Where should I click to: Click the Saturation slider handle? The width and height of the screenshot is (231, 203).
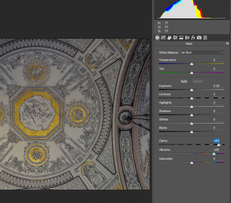coord(192,163)
